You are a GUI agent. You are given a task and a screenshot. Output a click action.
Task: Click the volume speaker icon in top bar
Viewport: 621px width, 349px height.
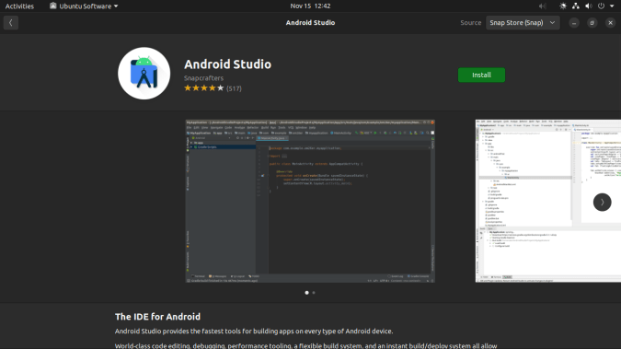tap(589, 6)
